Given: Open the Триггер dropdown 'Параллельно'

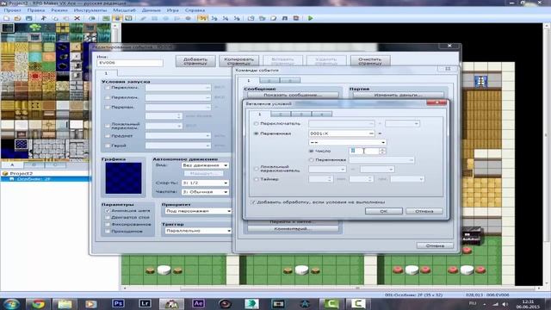Looking at the screenshot, I should [x=198, y=231].
